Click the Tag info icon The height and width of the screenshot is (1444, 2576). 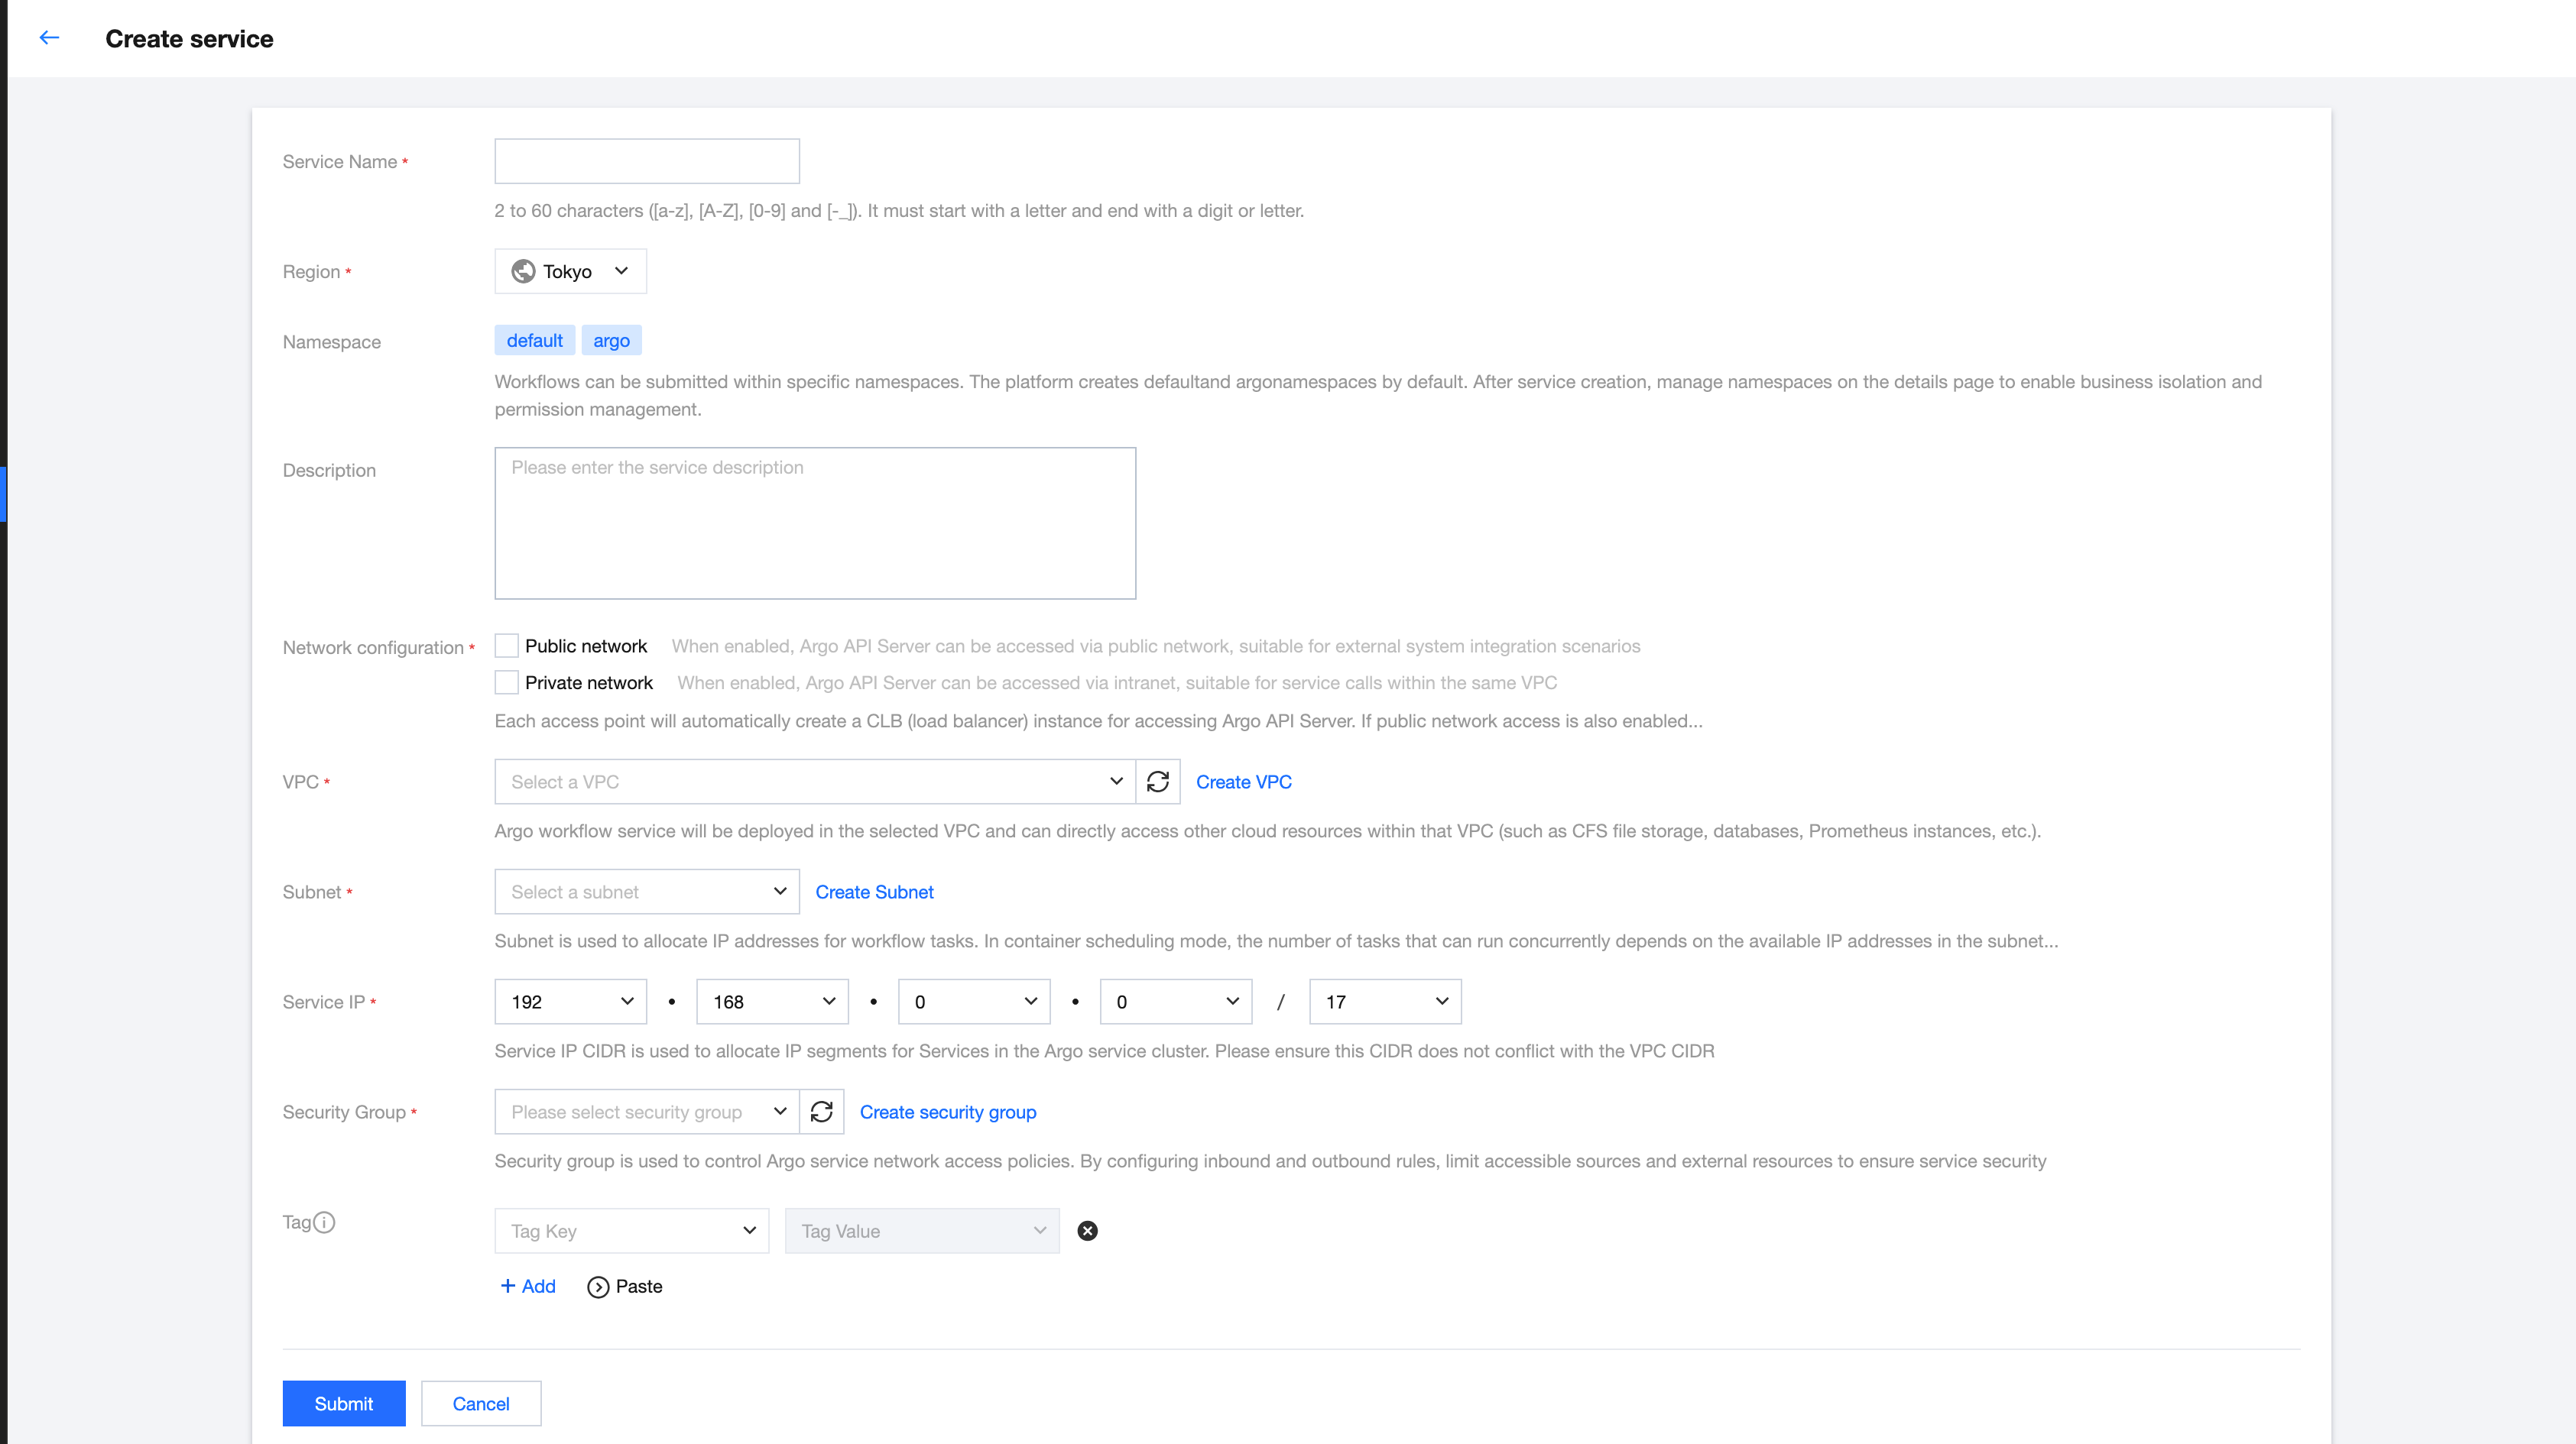[324, 1221]
